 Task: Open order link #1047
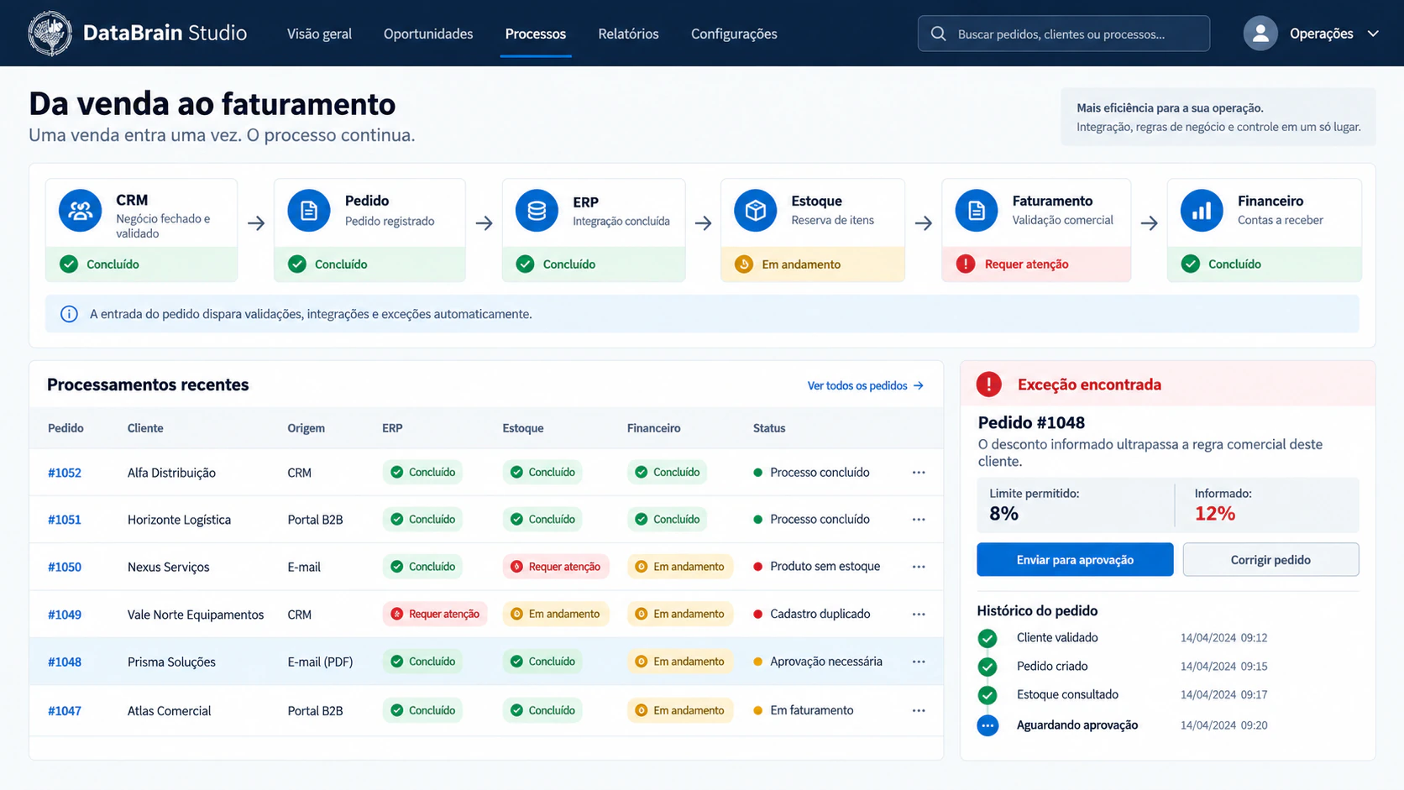point(65,710)
